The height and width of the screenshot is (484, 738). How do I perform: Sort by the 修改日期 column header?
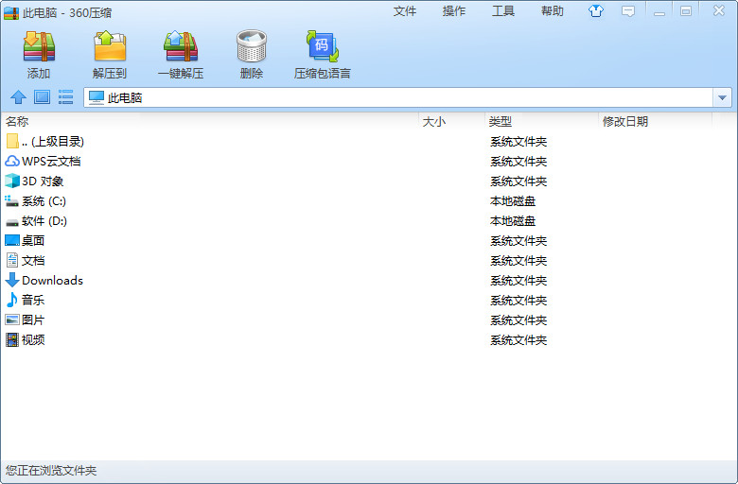pos(625,121)
